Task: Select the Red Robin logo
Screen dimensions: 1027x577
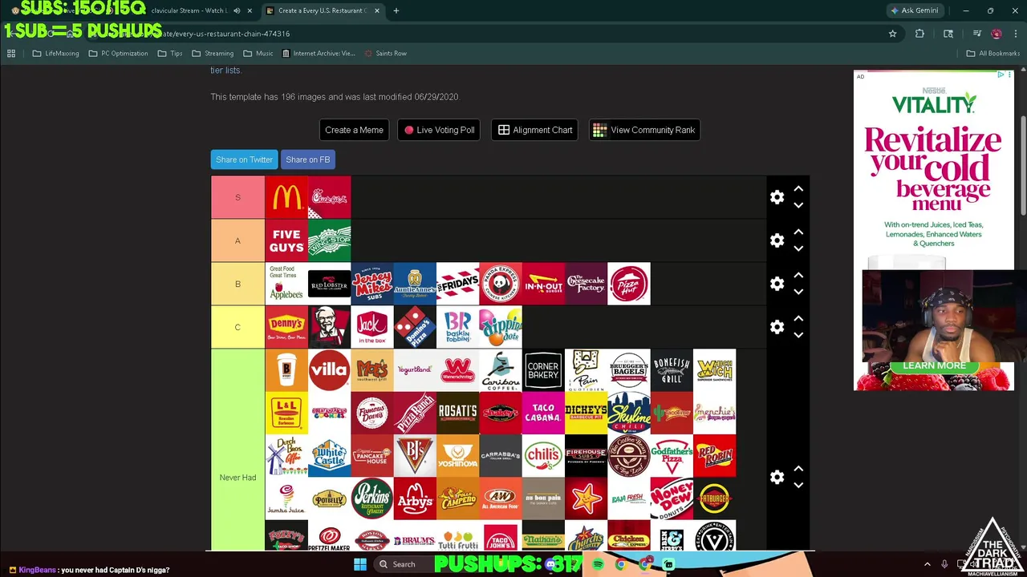Action: tap(715, 456)
